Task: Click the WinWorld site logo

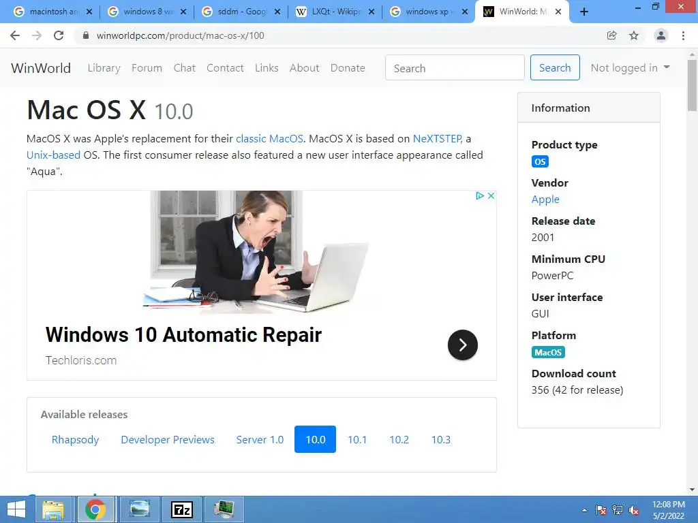Action: coord(40,68)
